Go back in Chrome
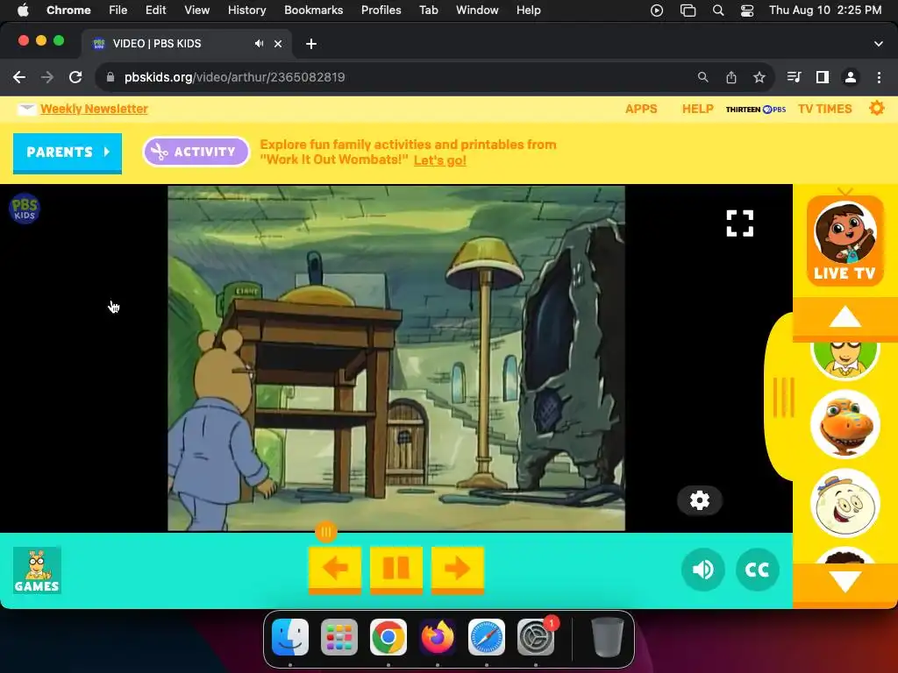The image size is (898, 673). tap(19, 77)
